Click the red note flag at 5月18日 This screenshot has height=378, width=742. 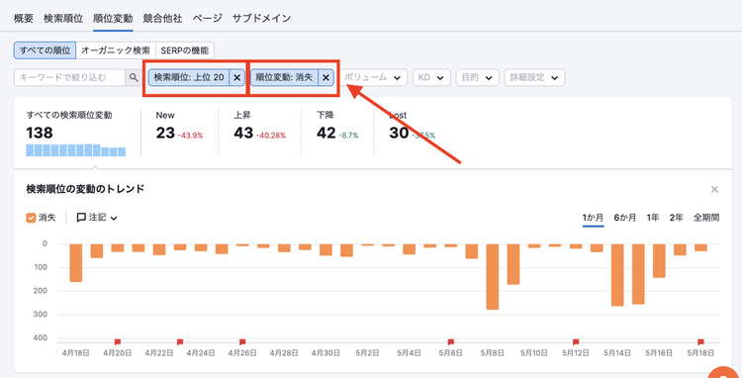(700, 341)
